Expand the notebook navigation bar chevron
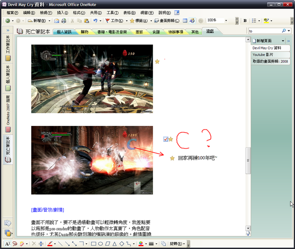The image size is (295, 249). pos(8,30)
